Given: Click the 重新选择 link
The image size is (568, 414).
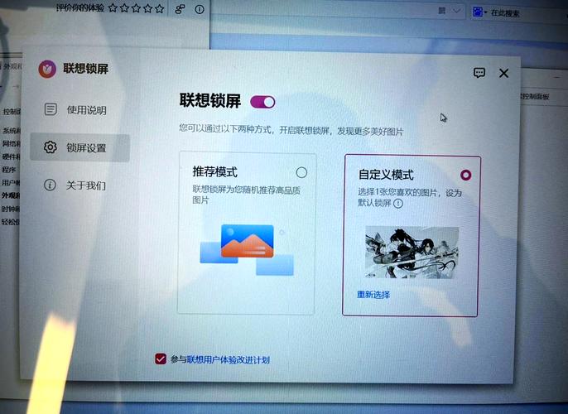Looking at the screenshot, I should pyautogui.click(x=373, y=295).
